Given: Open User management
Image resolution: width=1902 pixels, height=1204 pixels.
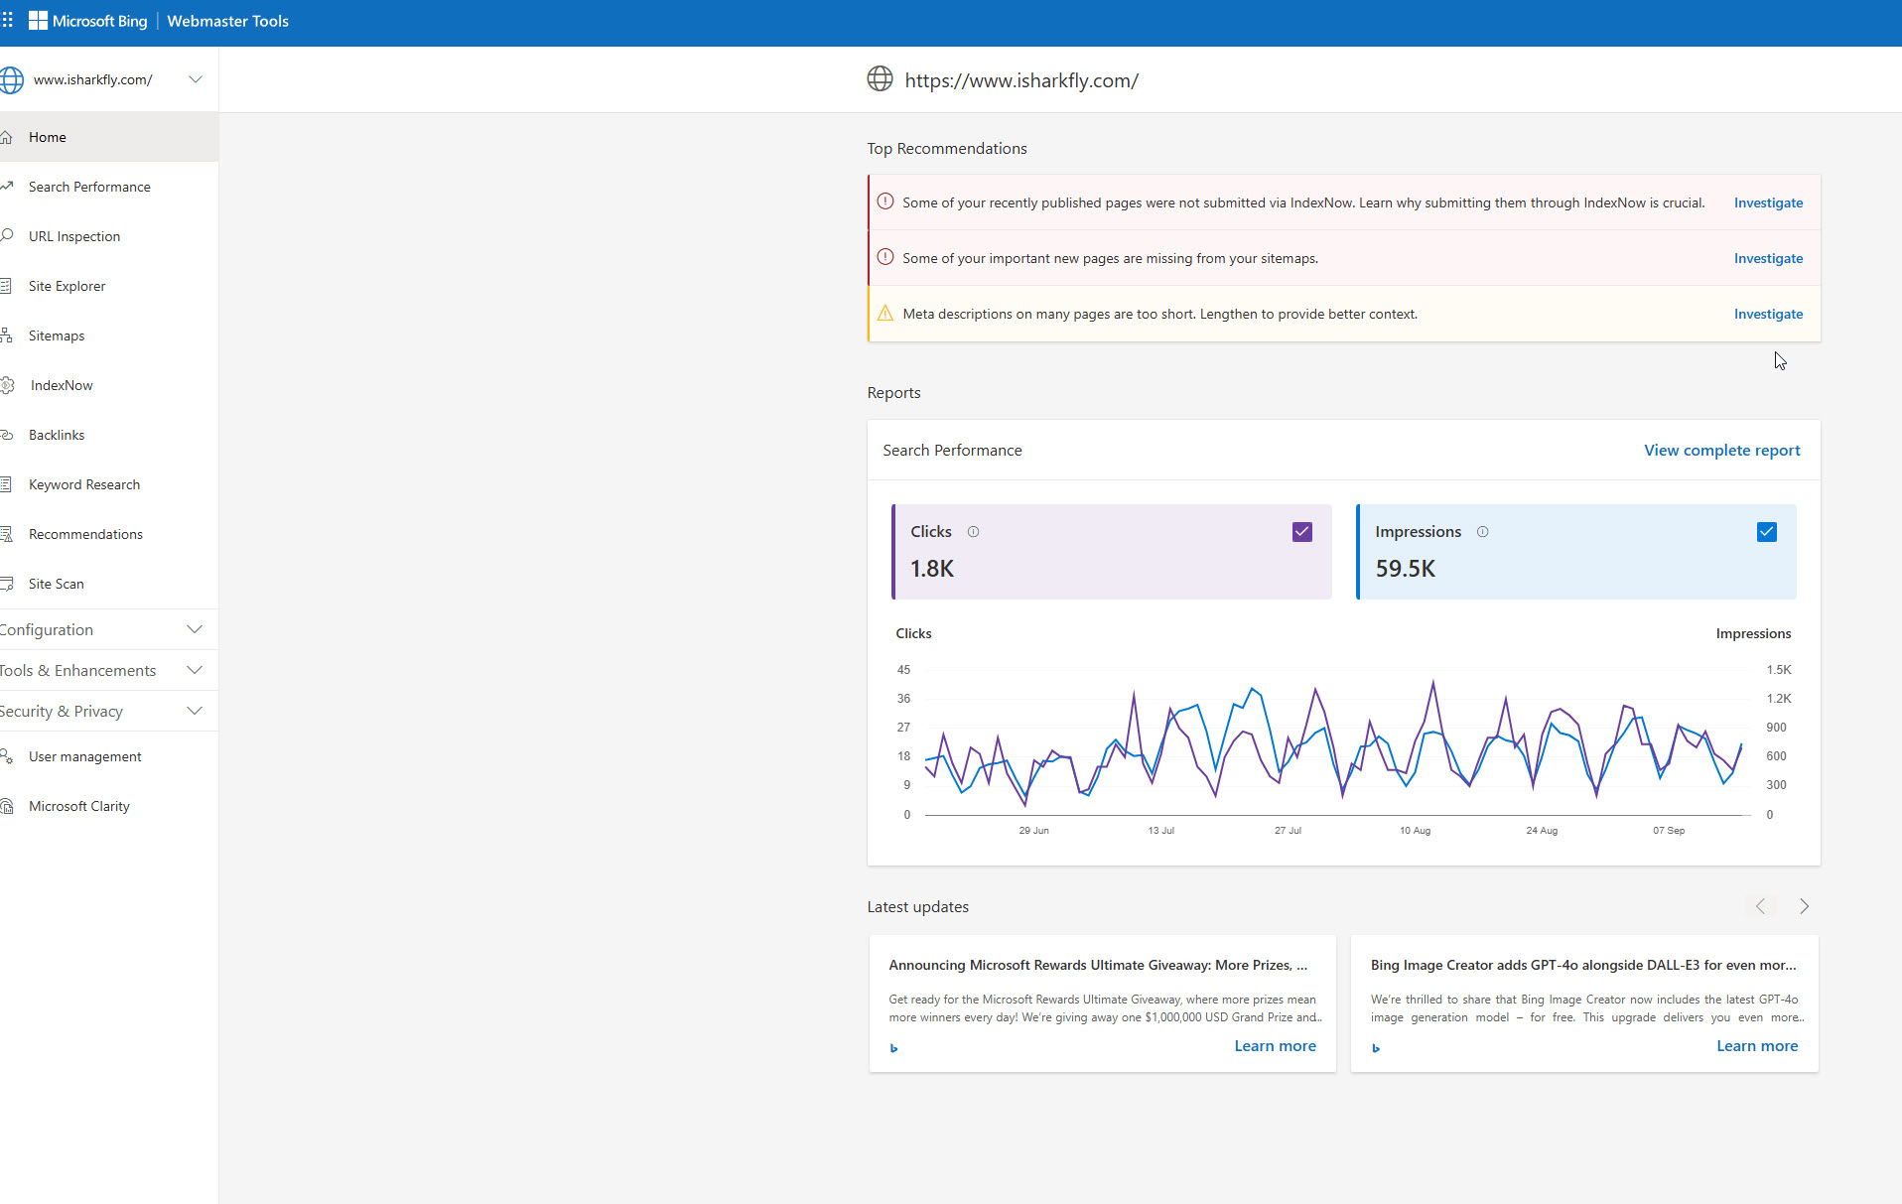Looking at the screenshot, I should [x=109, y=756].
